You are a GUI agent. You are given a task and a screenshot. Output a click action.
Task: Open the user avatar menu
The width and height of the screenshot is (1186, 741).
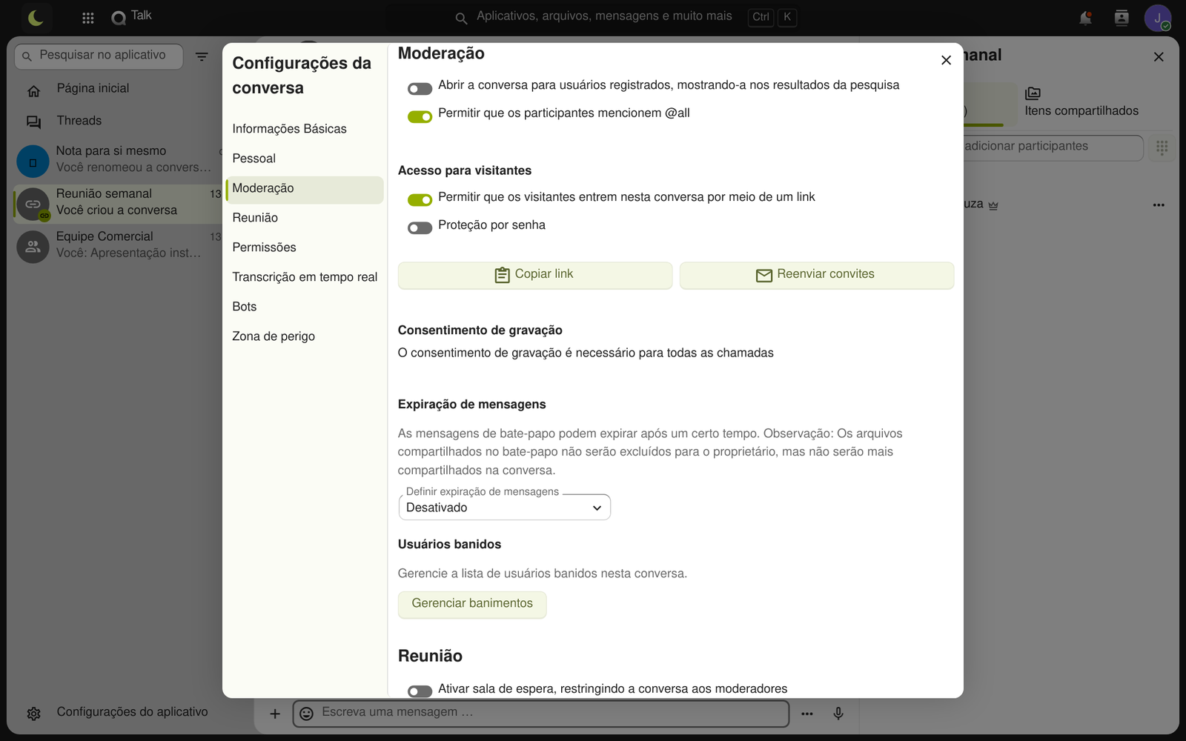[x=1157, y=18]
